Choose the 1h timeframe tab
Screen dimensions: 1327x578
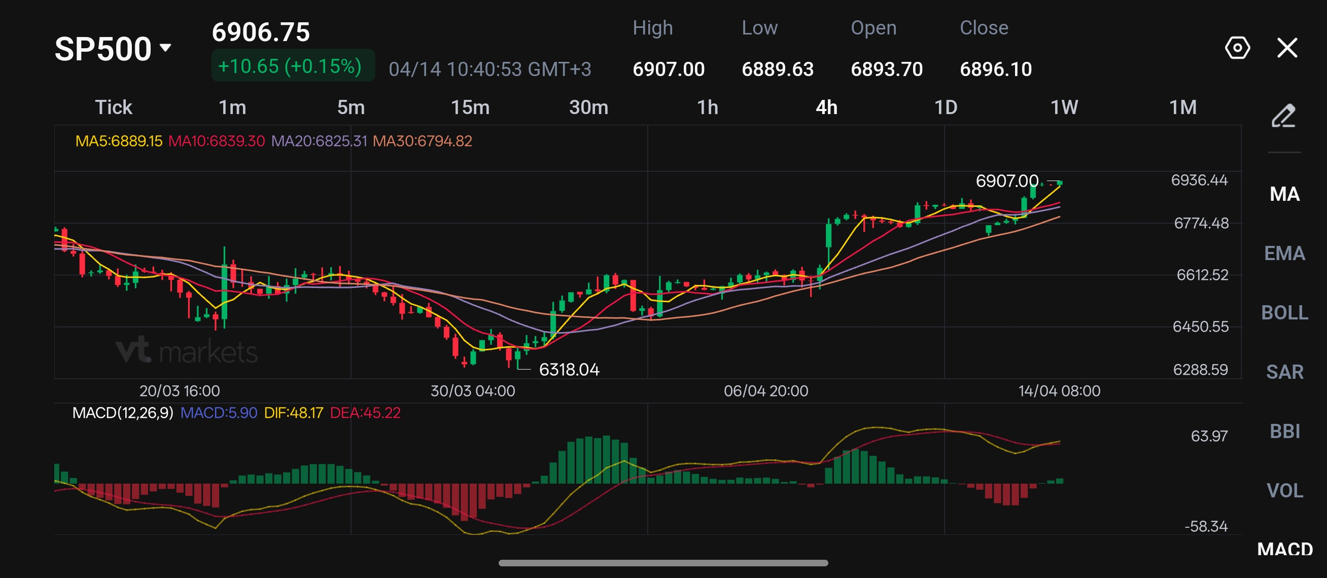click(707, 107)
